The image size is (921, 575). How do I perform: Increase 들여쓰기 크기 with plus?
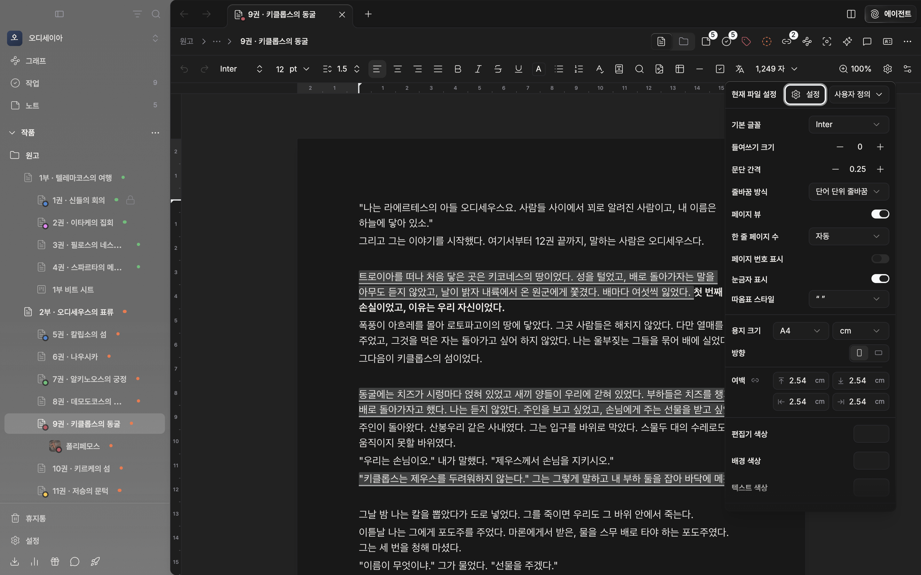(880, 147)
